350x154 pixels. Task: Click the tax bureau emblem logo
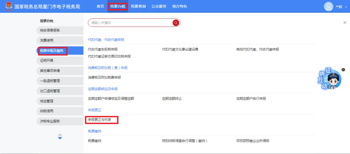click(x=9, y=6)
